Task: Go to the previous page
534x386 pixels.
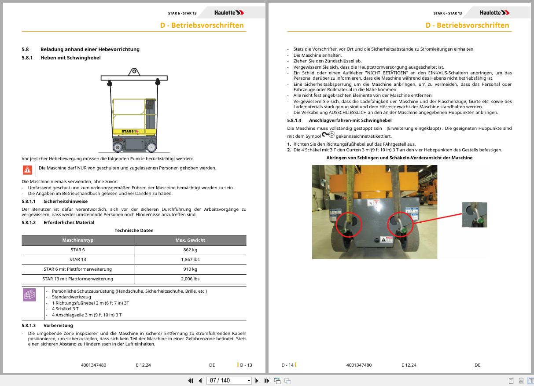Action: pyautogui.click(x=200, y=381)
